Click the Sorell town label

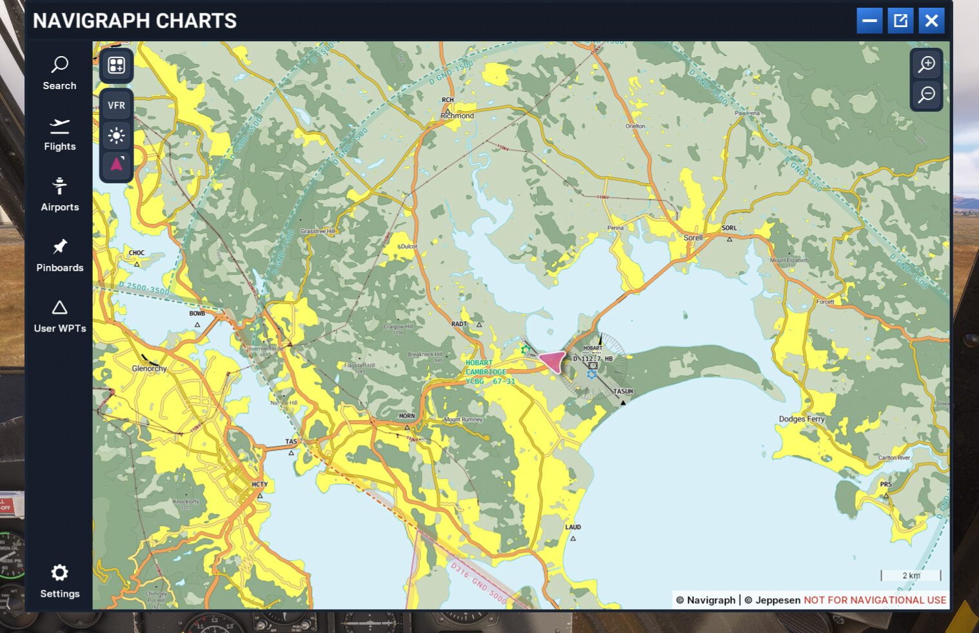[x=693, y=237]
